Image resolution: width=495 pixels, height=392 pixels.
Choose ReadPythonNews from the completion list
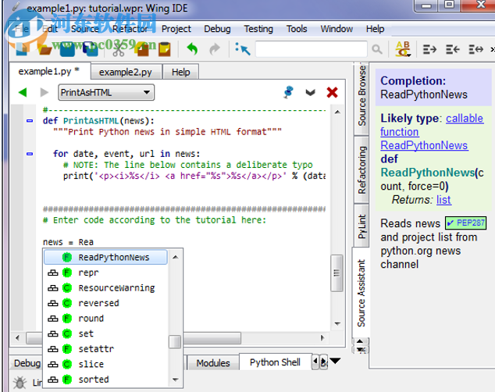point(105,257)
